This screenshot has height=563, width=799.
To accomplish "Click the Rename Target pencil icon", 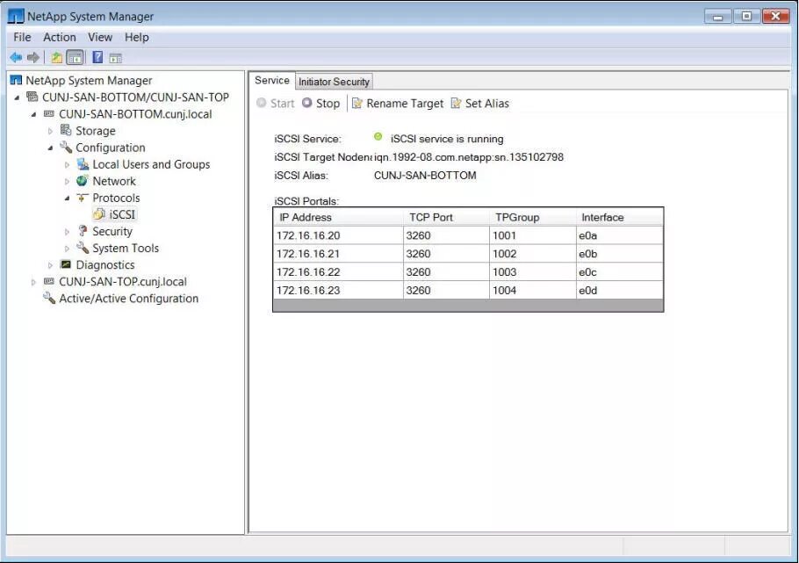I will pos(357,104).
